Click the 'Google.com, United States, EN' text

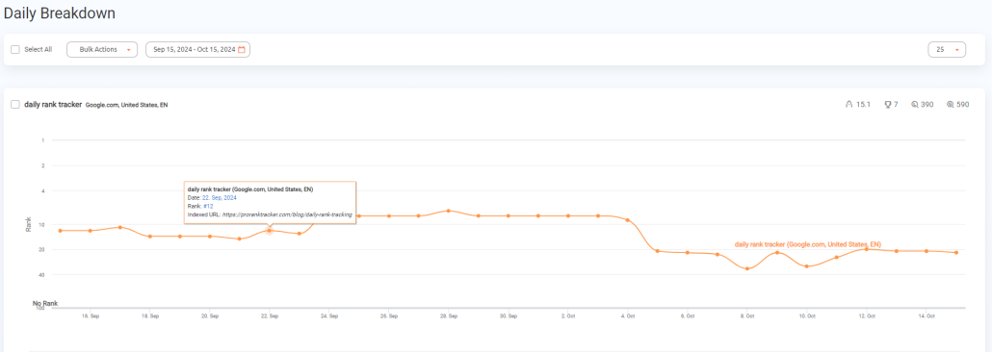(126, 105)
